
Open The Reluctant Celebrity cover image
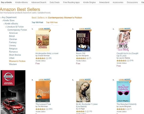(x=123, y=92)
